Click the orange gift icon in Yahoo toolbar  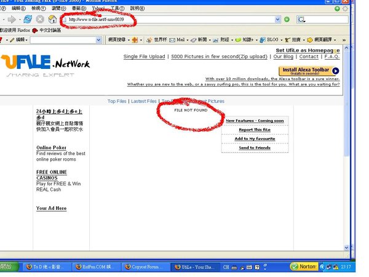pyautogui.click(x=135, y=40)
